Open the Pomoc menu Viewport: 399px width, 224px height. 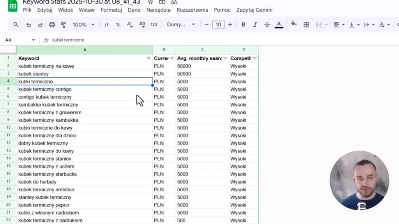point(222,10)
